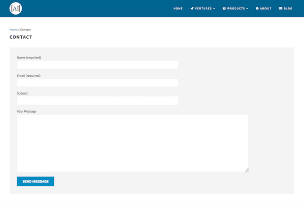
Task: Select the Products menu label
Action: click(236, 9)
